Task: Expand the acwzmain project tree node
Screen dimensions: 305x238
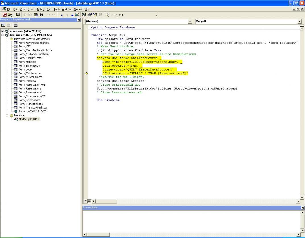Action: (x=3, y=31)
